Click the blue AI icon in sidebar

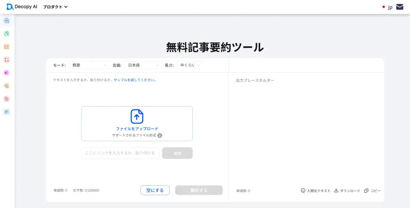coord(6,21)
